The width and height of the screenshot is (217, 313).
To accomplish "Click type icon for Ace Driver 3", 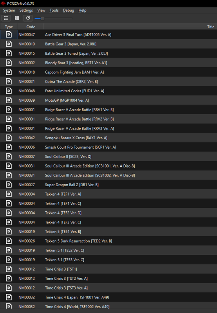I will (9, 34).
